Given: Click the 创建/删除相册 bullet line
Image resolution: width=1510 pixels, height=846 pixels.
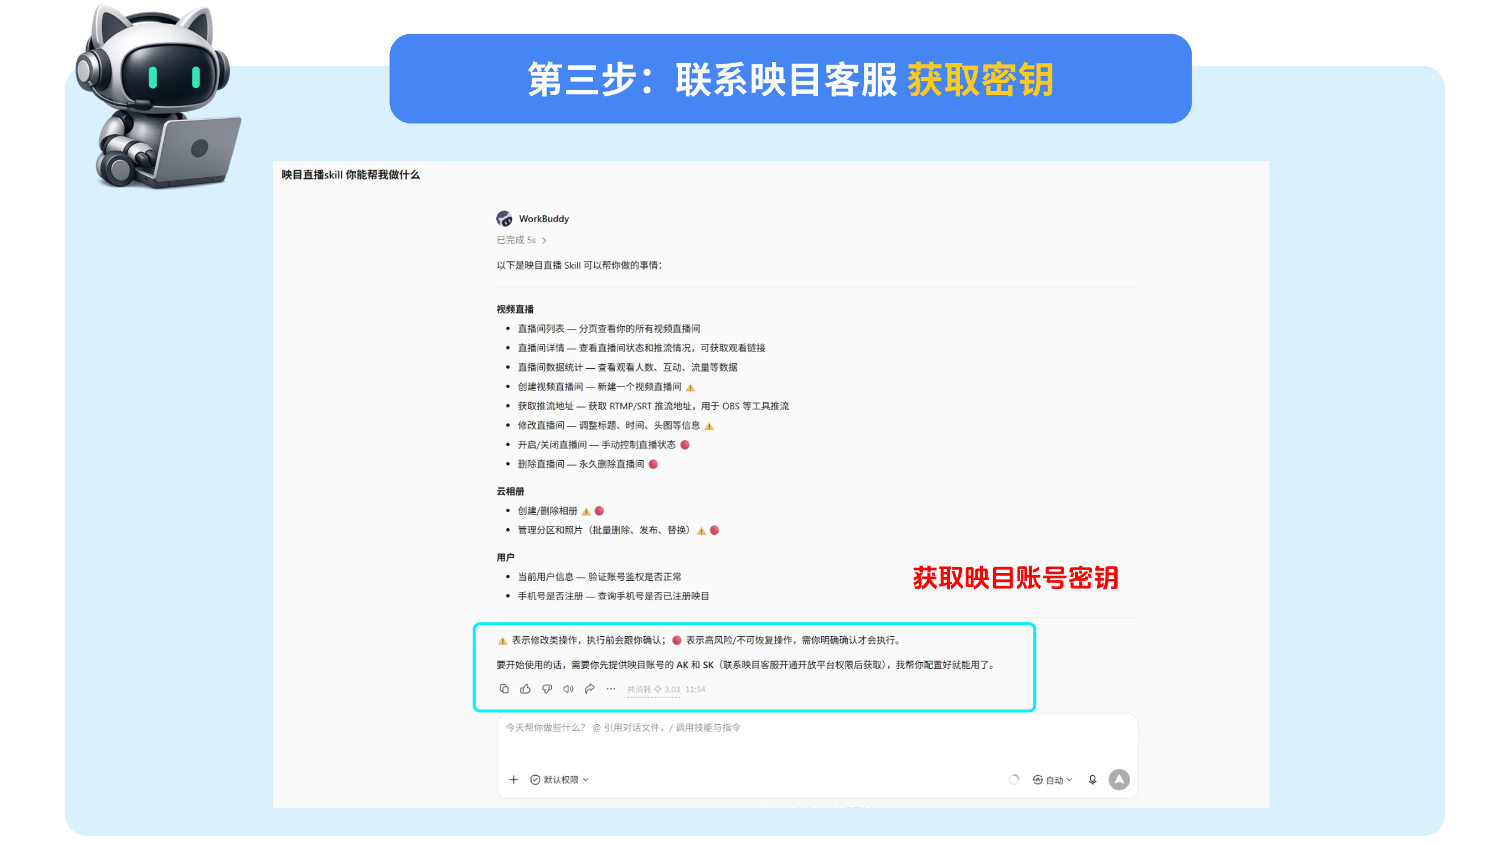Looking at the screenshot, I should point(560,511).
